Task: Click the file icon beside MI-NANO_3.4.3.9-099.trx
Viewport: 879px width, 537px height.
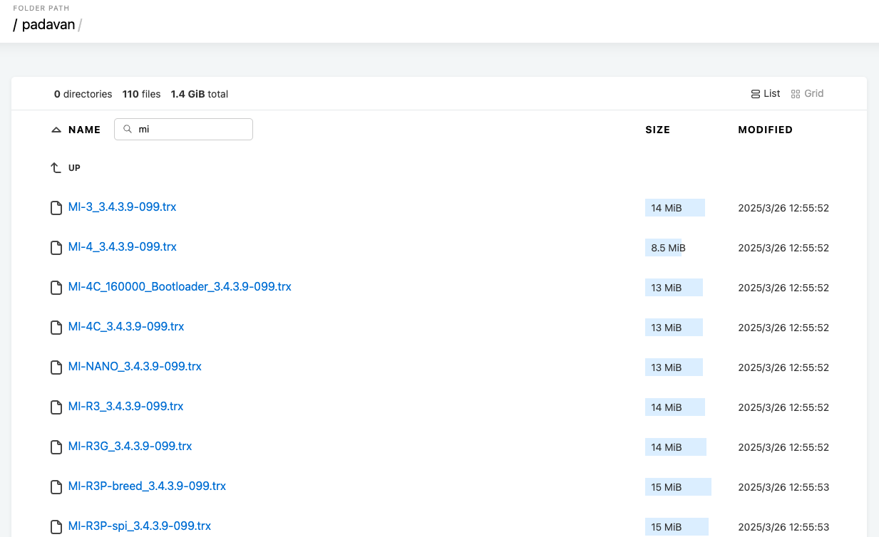Action: coord(56,367)
